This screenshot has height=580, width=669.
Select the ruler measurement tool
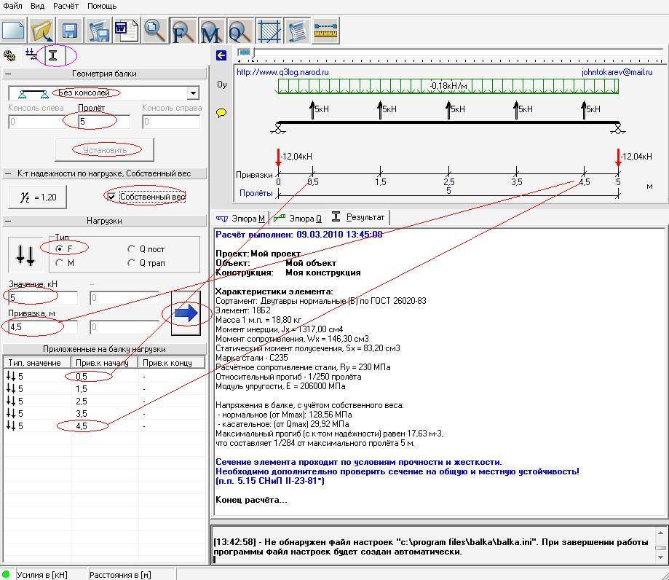pos(325,31)
